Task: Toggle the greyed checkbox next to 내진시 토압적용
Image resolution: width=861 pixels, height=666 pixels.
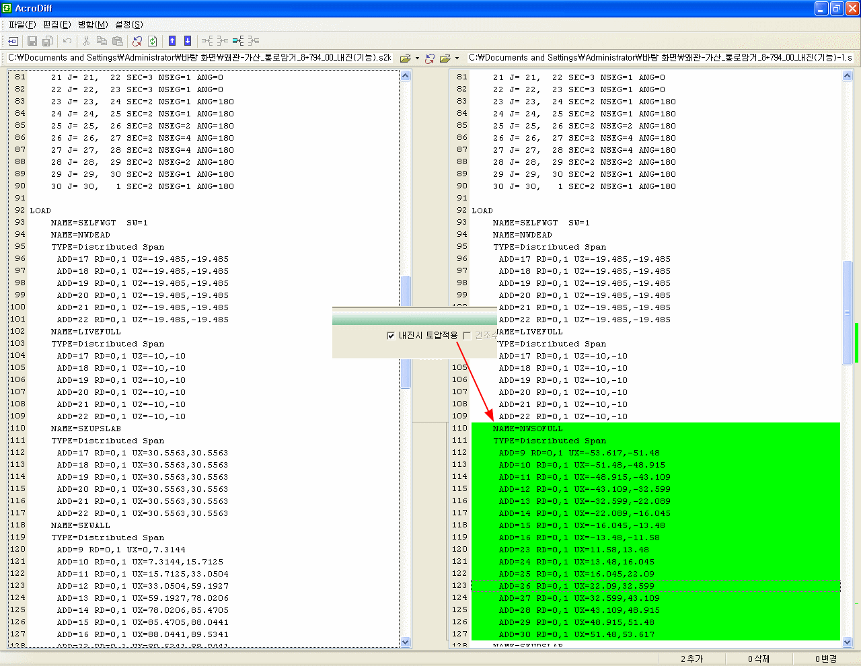Action: click(467, 336)
